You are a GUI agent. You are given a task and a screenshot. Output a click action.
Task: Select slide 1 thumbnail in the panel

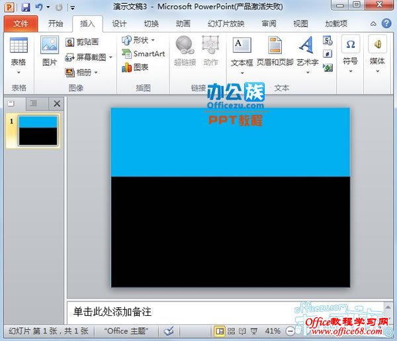(38, 130)
